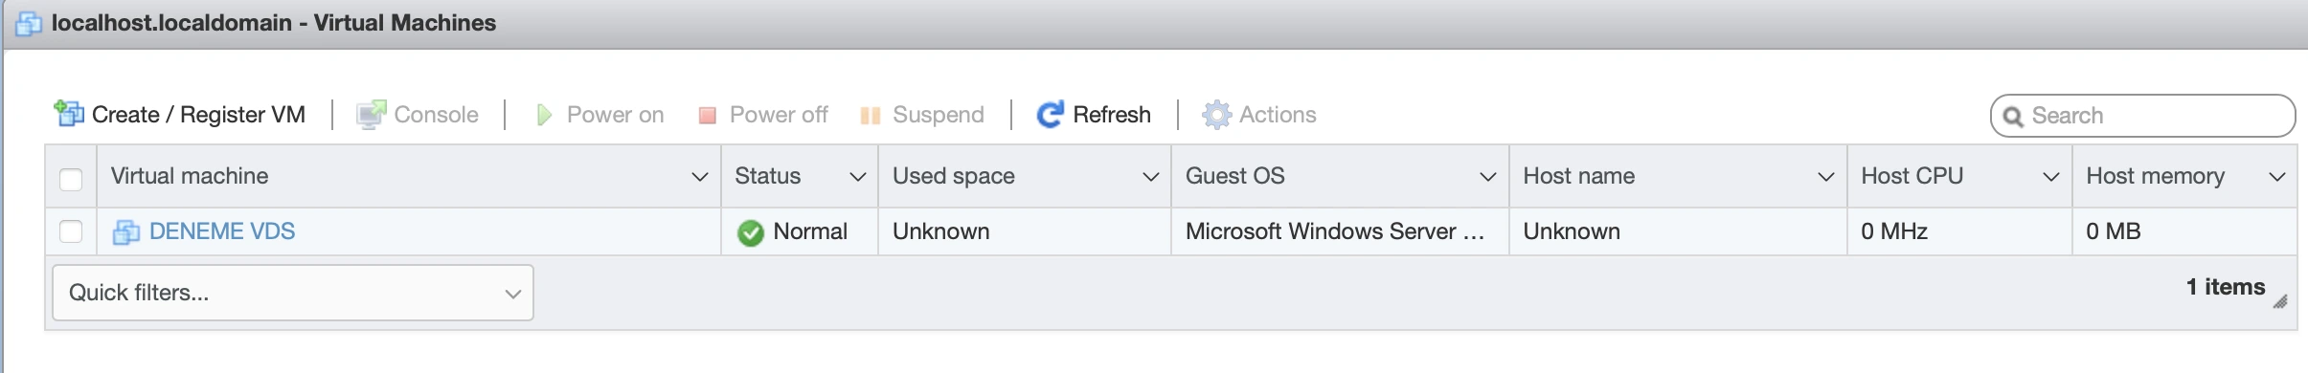Click the Normal status cell text

(x=810, y=231)
